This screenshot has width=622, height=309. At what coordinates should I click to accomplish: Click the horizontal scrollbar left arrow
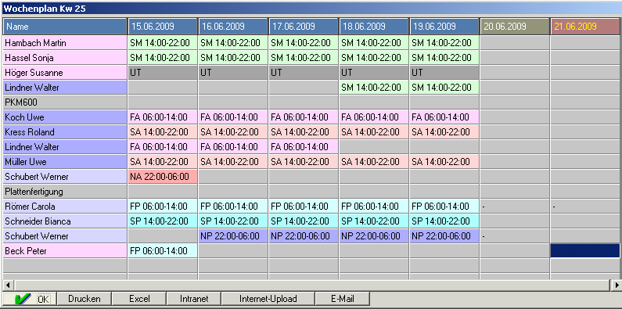[8, 285]
